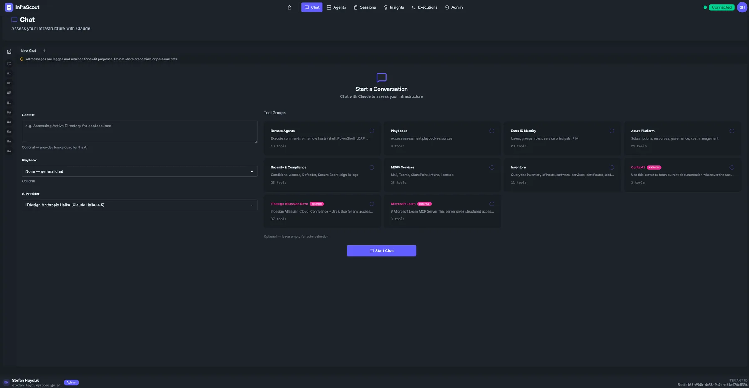Open the 'WA' chat history entry
This screenshot has width=749, height=388.
[x=9, y=122]
